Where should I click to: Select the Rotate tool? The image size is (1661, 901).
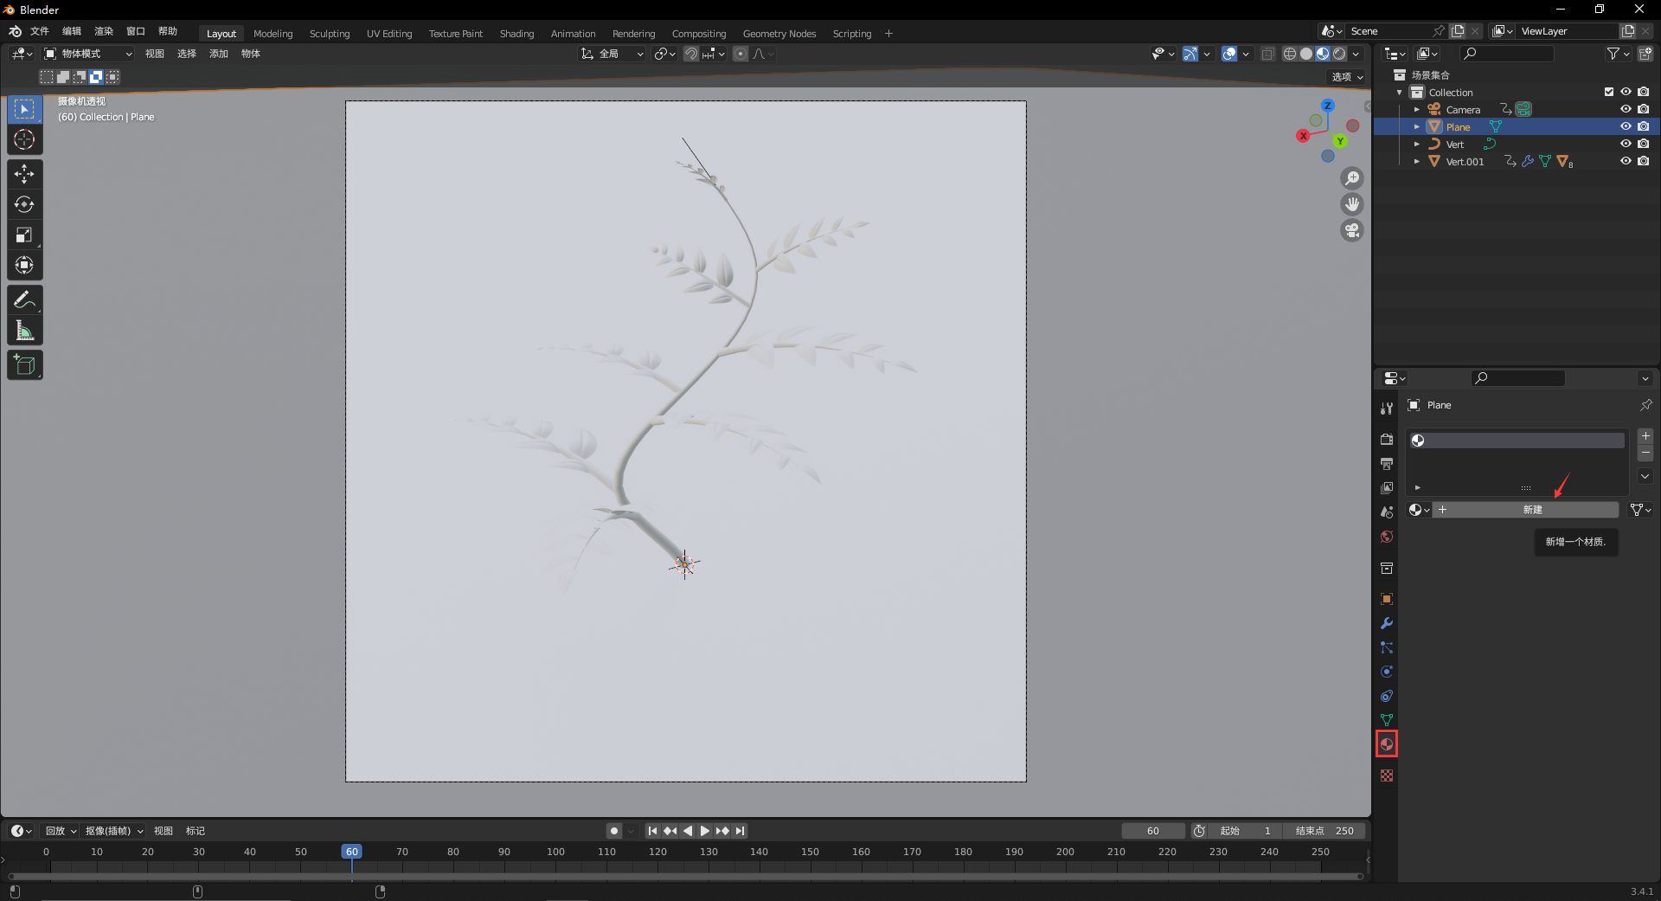(24, 204)
